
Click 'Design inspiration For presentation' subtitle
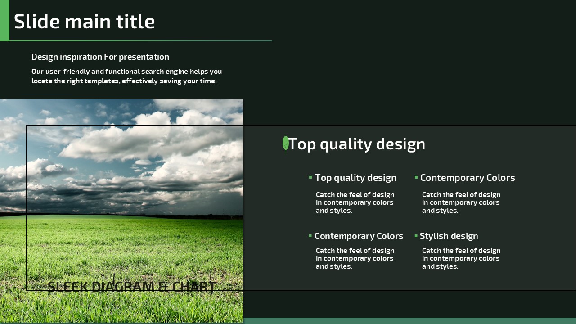(100, 57)
